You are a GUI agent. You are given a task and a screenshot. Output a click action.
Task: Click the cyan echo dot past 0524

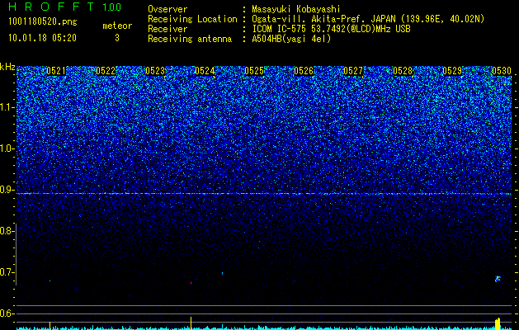[x=222, y=274]
